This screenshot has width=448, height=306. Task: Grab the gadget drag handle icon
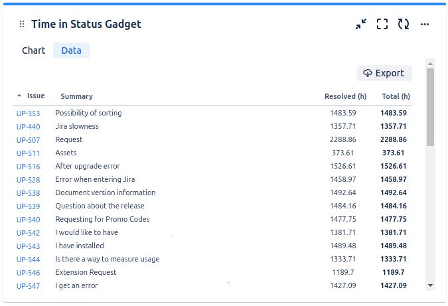click(x=22, y=25)
